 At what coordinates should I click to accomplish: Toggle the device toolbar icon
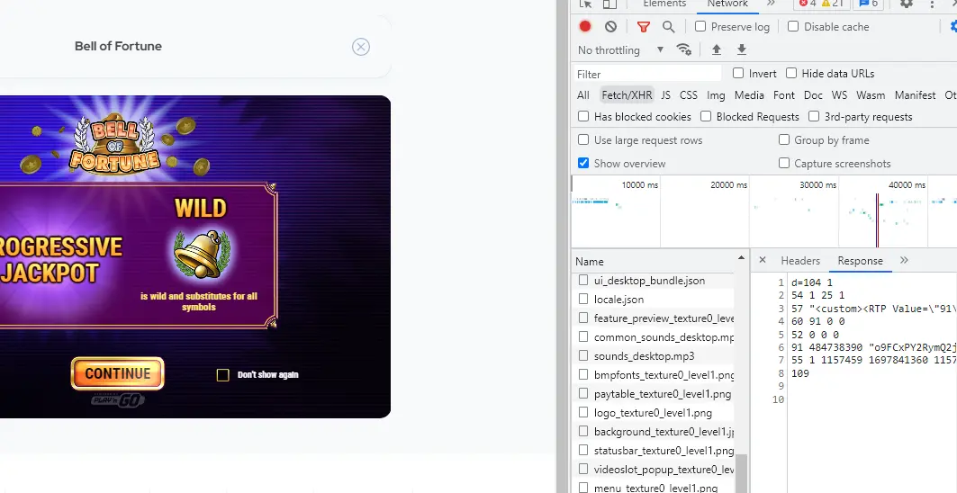point(609,4)
